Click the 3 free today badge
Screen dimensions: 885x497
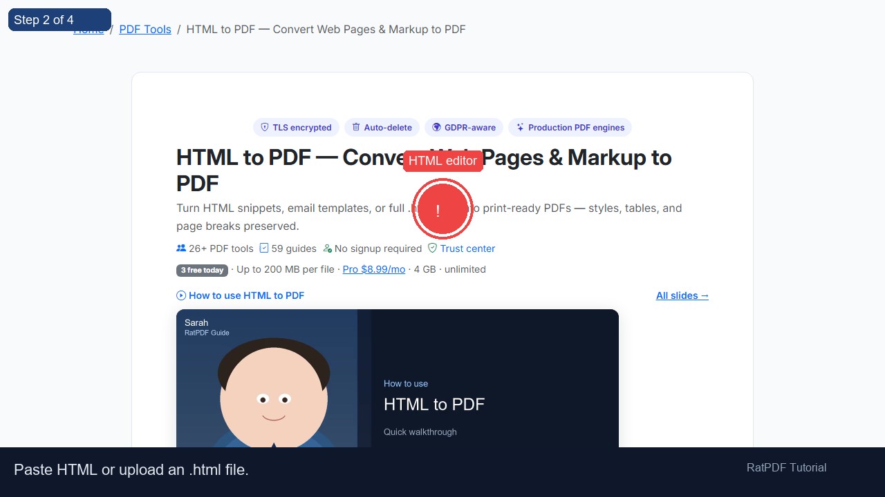click(x=202, y=270)
